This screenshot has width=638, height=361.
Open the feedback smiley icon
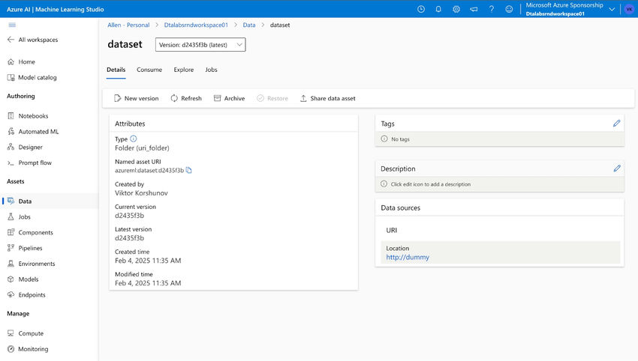[510, 9]
